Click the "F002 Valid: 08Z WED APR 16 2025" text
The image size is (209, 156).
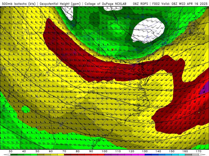coord(180,4)
